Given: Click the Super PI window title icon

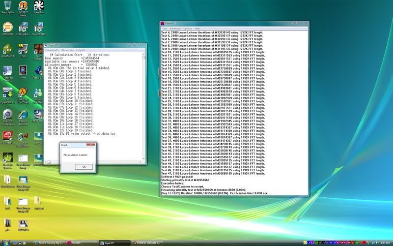Looking at the screenshot, I should [46, 45].
